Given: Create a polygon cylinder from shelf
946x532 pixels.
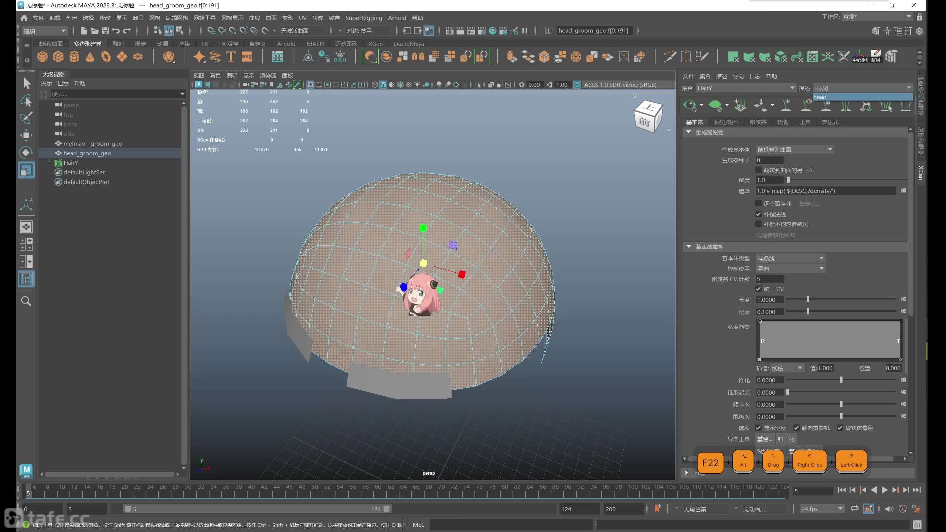Looking at the screenshot, I should [74, 57].
